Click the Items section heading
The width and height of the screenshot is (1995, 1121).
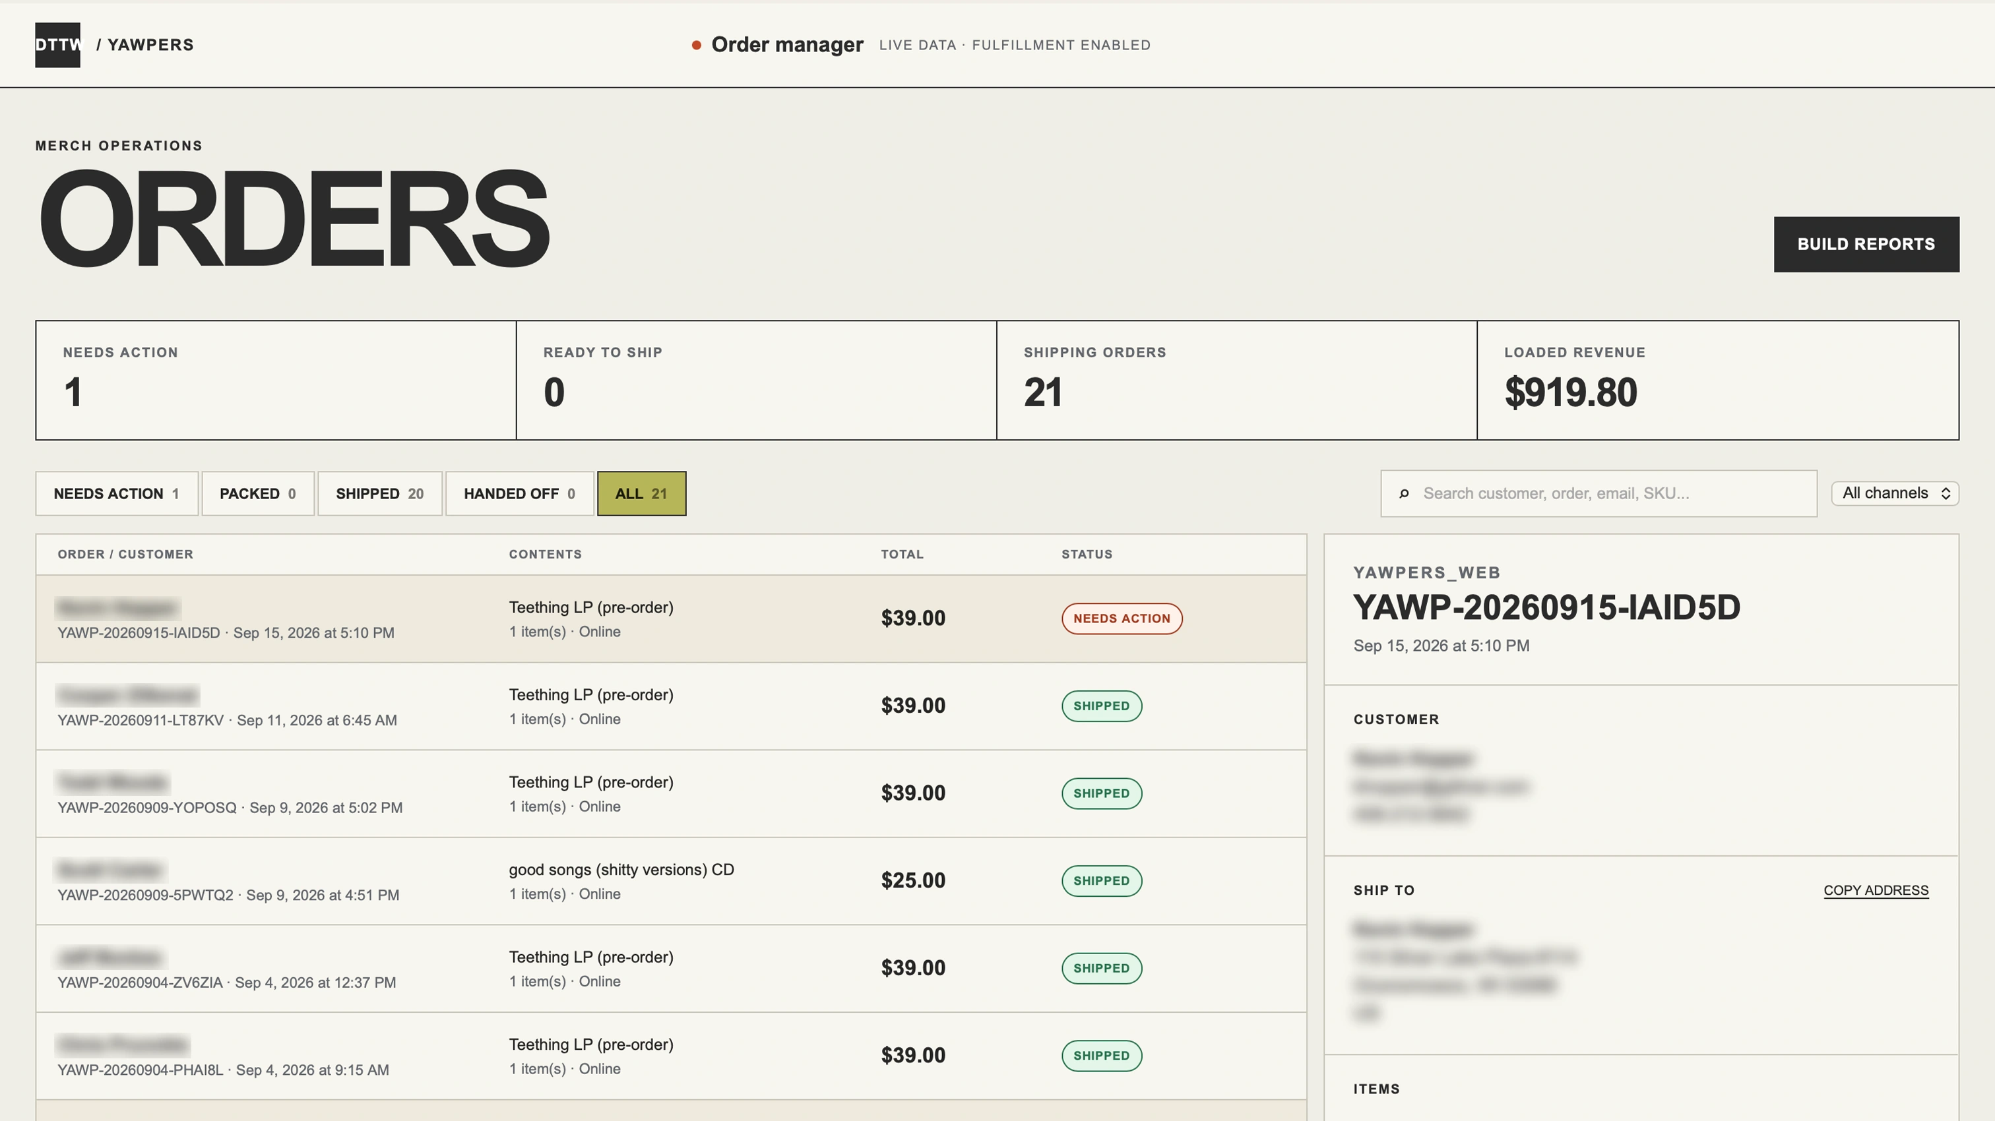pos(1376,1089)
